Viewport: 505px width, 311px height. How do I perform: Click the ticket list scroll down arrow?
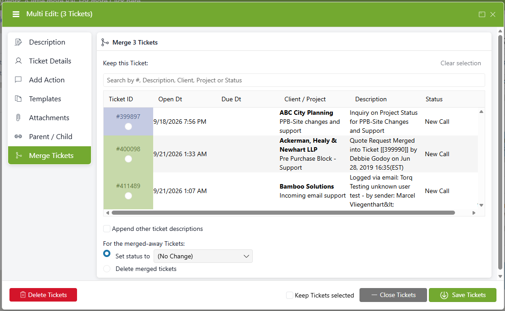click(481, 205)
